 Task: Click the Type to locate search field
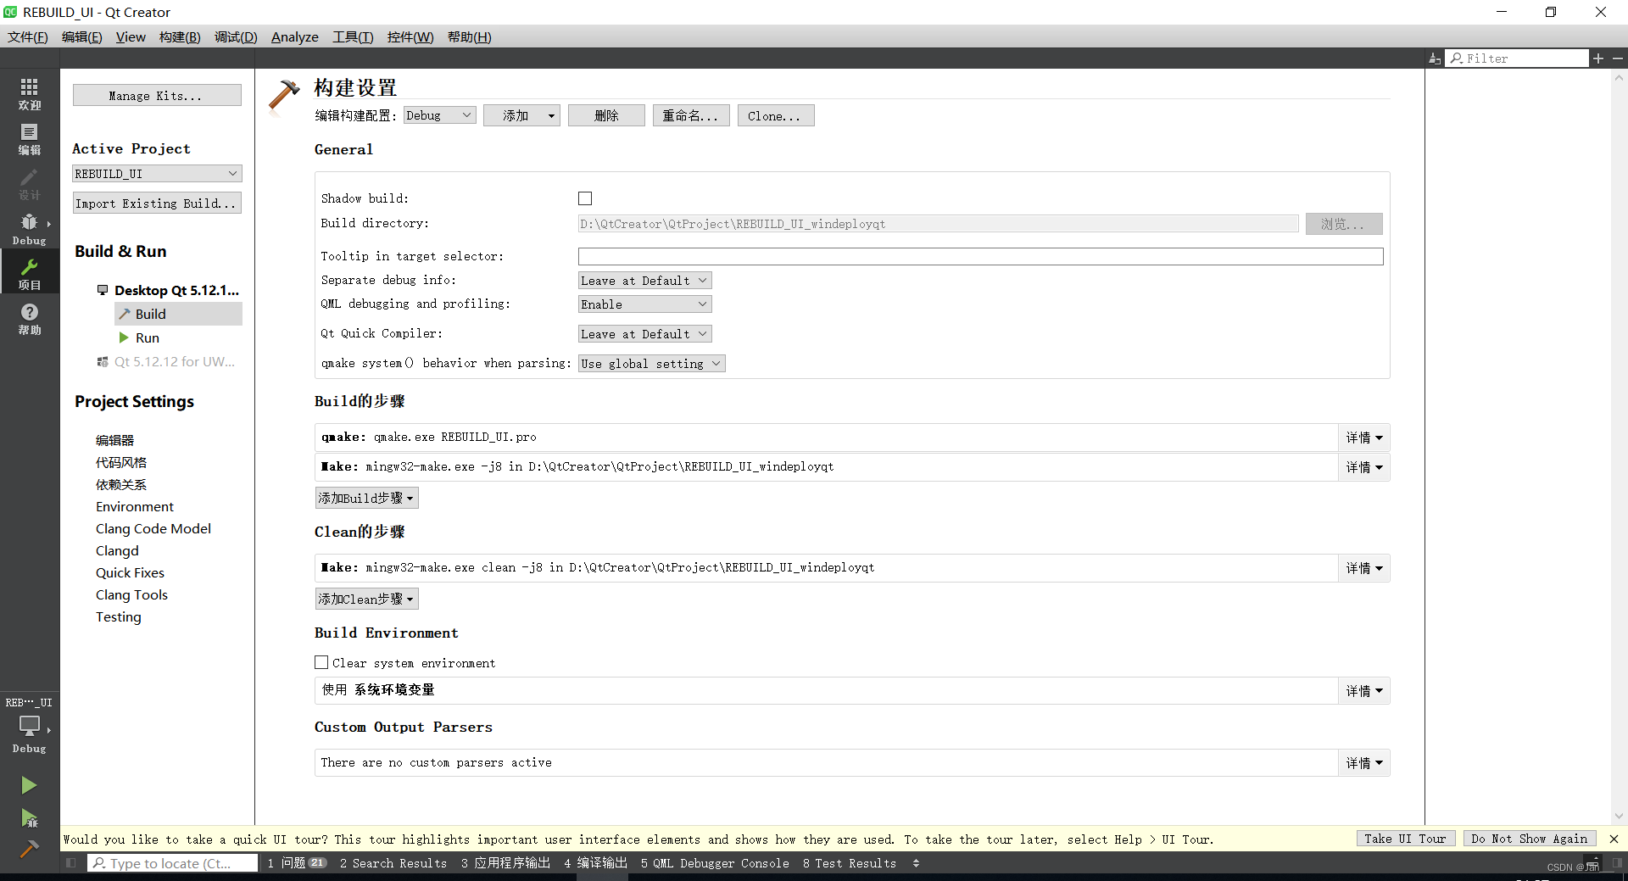(173, 863)
